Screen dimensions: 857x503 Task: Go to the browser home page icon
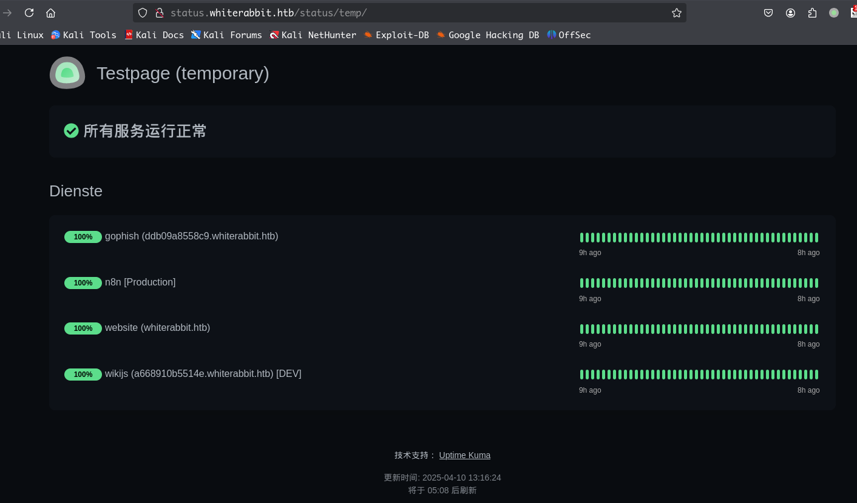click(51, 13)
